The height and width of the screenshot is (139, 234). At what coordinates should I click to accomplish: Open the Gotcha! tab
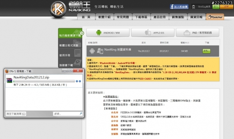click(215, 17)
